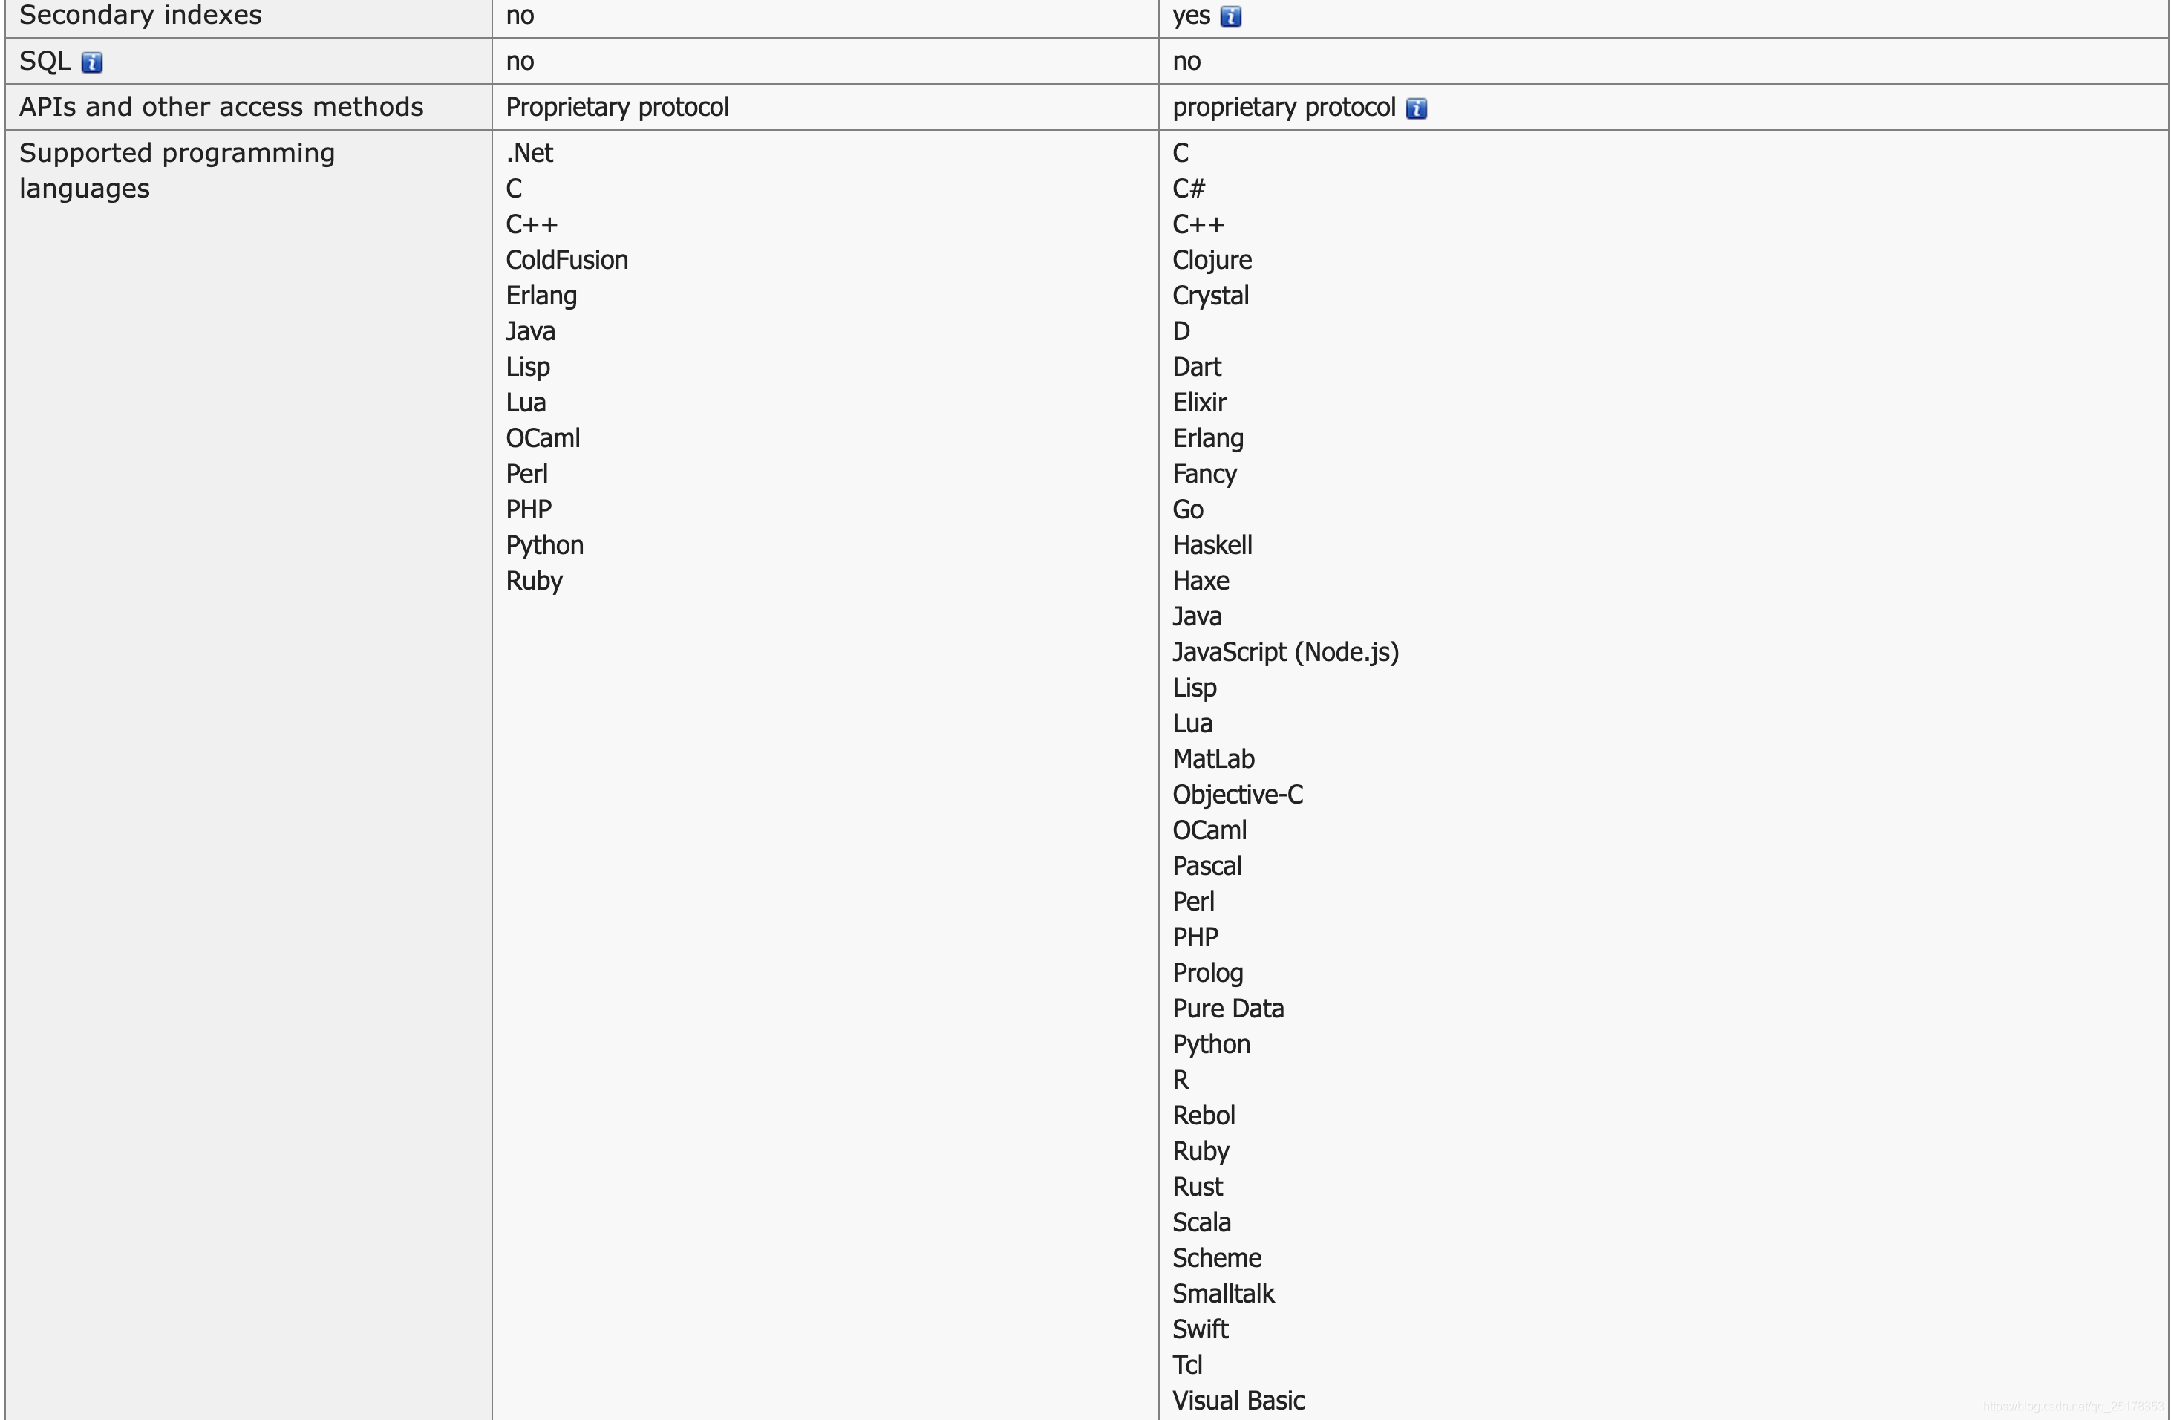Click 'ColdFusion' in the language list

click(x=567, y=260)
